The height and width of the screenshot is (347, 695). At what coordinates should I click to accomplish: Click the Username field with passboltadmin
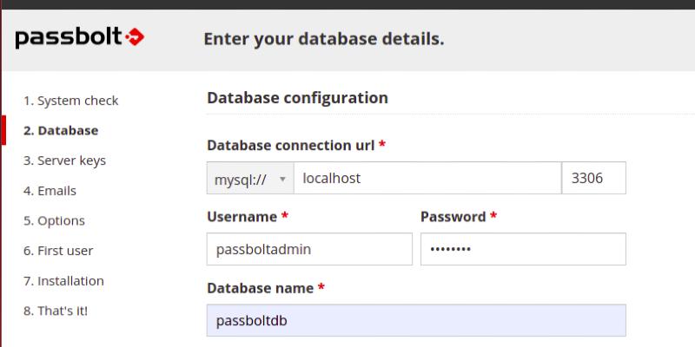[309, 250]
